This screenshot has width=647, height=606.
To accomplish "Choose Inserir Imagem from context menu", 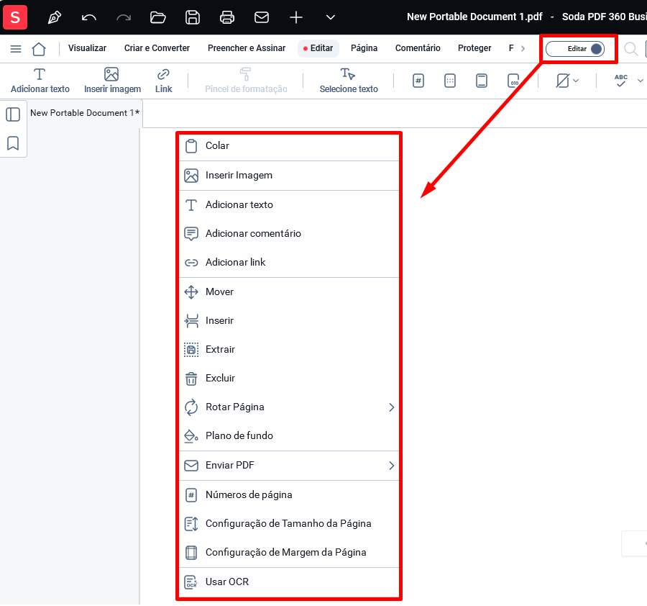I will pos(289,176).
